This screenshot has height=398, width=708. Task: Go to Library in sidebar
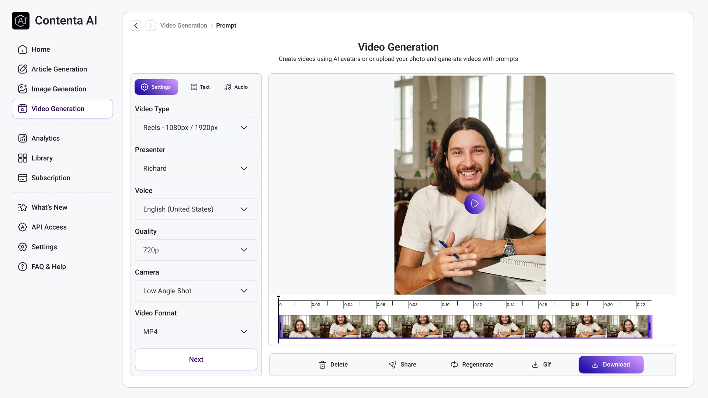pos(42,158)
